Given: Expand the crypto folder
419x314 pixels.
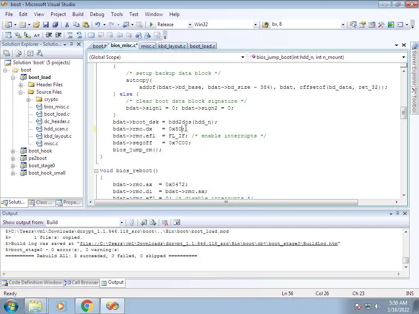Looking at the screenshot, I should [28, 100].
